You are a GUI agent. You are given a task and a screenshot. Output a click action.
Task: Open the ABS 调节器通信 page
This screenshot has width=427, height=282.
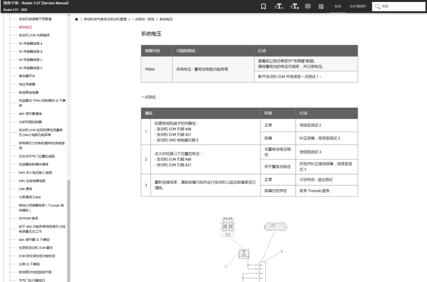tap(30, 114)
